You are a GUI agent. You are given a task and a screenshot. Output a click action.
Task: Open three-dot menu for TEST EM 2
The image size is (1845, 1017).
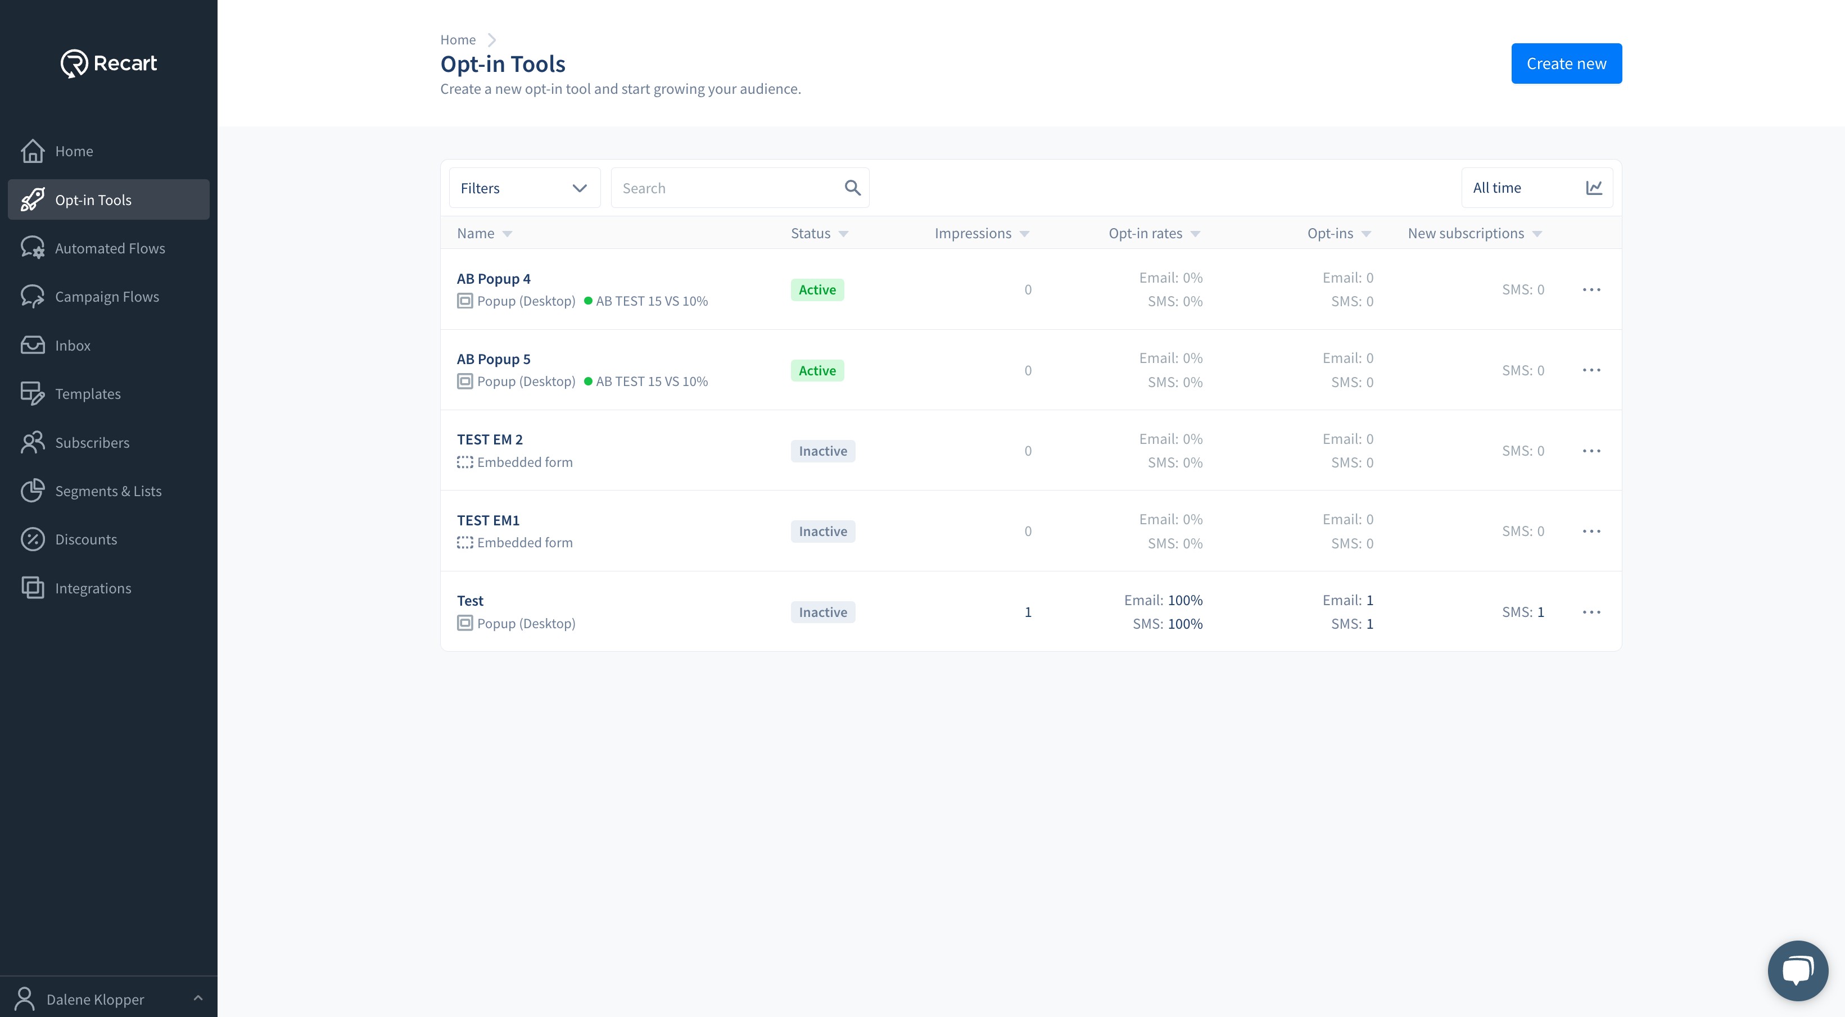click(x=1591, y=451)
